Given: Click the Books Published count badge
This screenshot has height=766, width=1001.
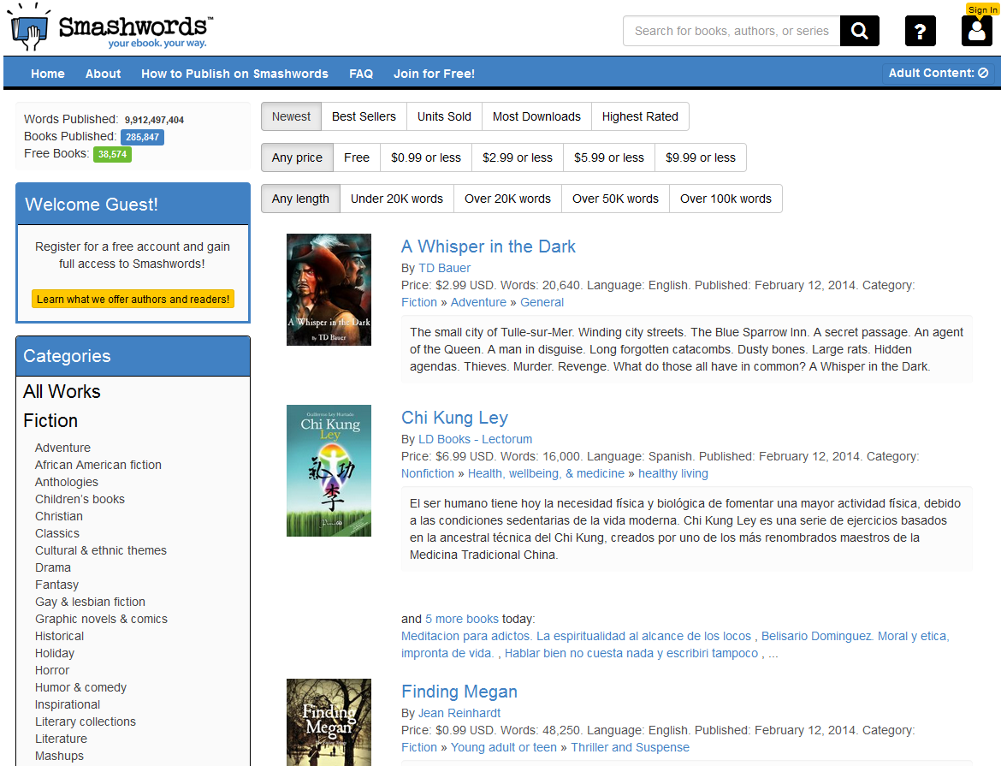Looking at the screenshot, I should [x=142, y=137].
